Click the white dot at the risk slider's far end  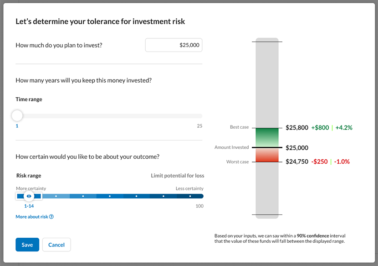[190, 196]
